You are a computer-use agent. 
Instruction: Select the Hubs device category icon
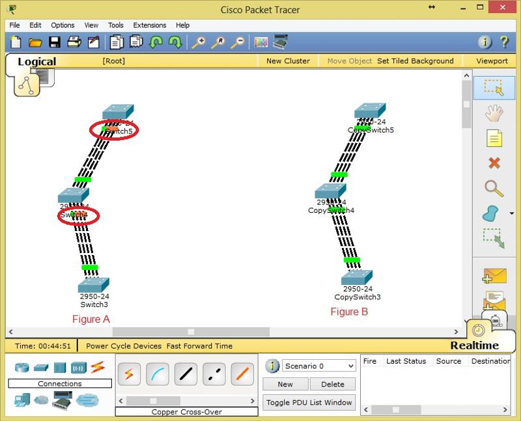click(x=60, y=368)
